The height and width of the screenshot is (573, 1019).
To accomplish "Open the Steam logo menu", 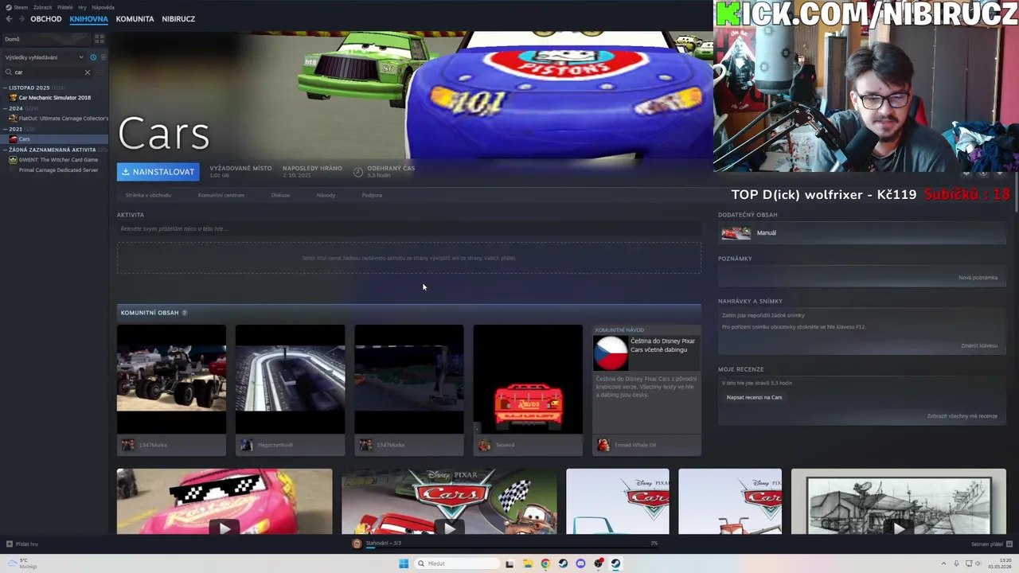I will click(9, 7).
